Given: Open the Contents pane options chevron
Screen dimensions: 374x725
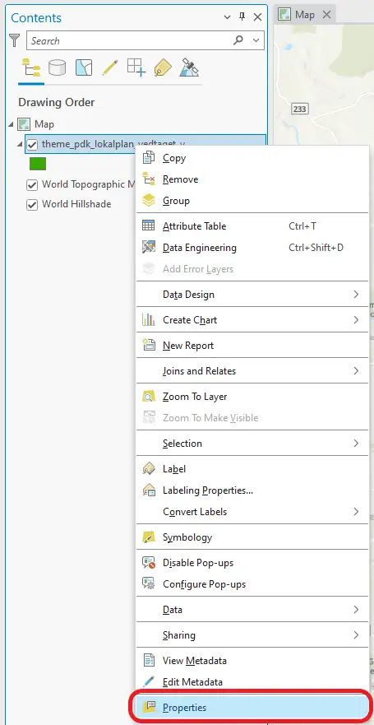Looking at the screenshot, I should tap(227, 17).
